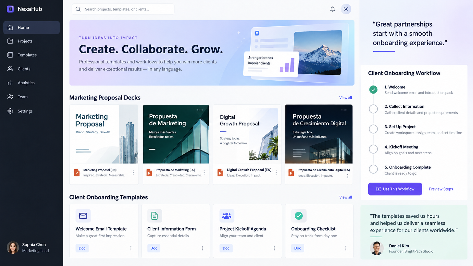
Task: Click the Use This Workflow button
Action: point(395,189)
